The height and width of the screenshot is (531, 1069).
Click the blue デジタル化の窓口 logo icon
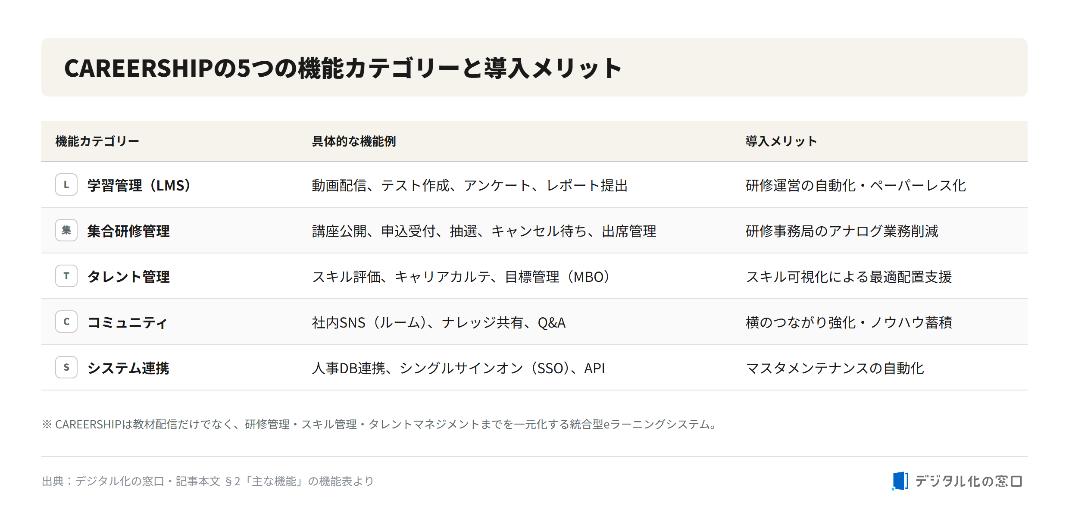coord(900,481)
